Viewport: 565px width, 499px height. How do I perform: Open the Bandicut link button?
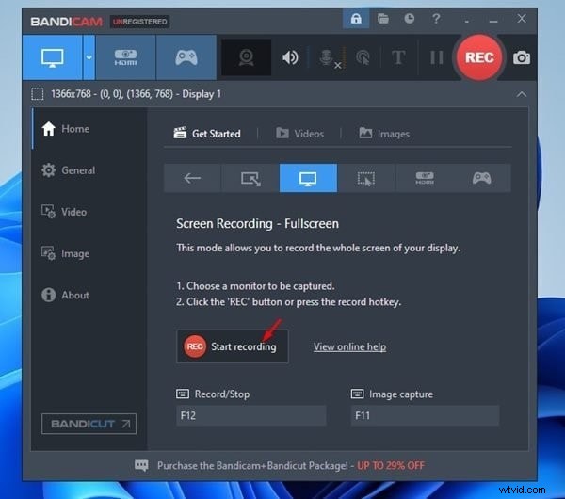coord(89,424)
